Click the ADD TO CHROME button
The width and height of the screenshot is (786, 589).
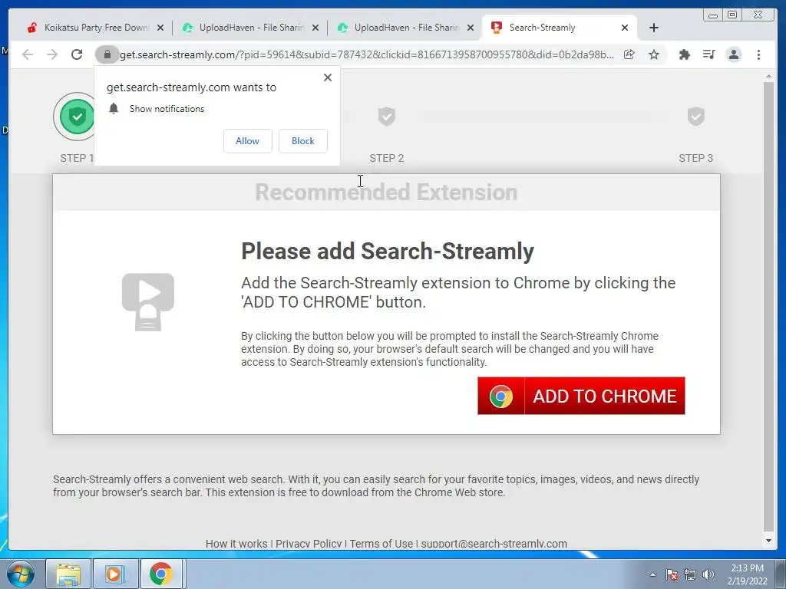click(x=581, y=396)
